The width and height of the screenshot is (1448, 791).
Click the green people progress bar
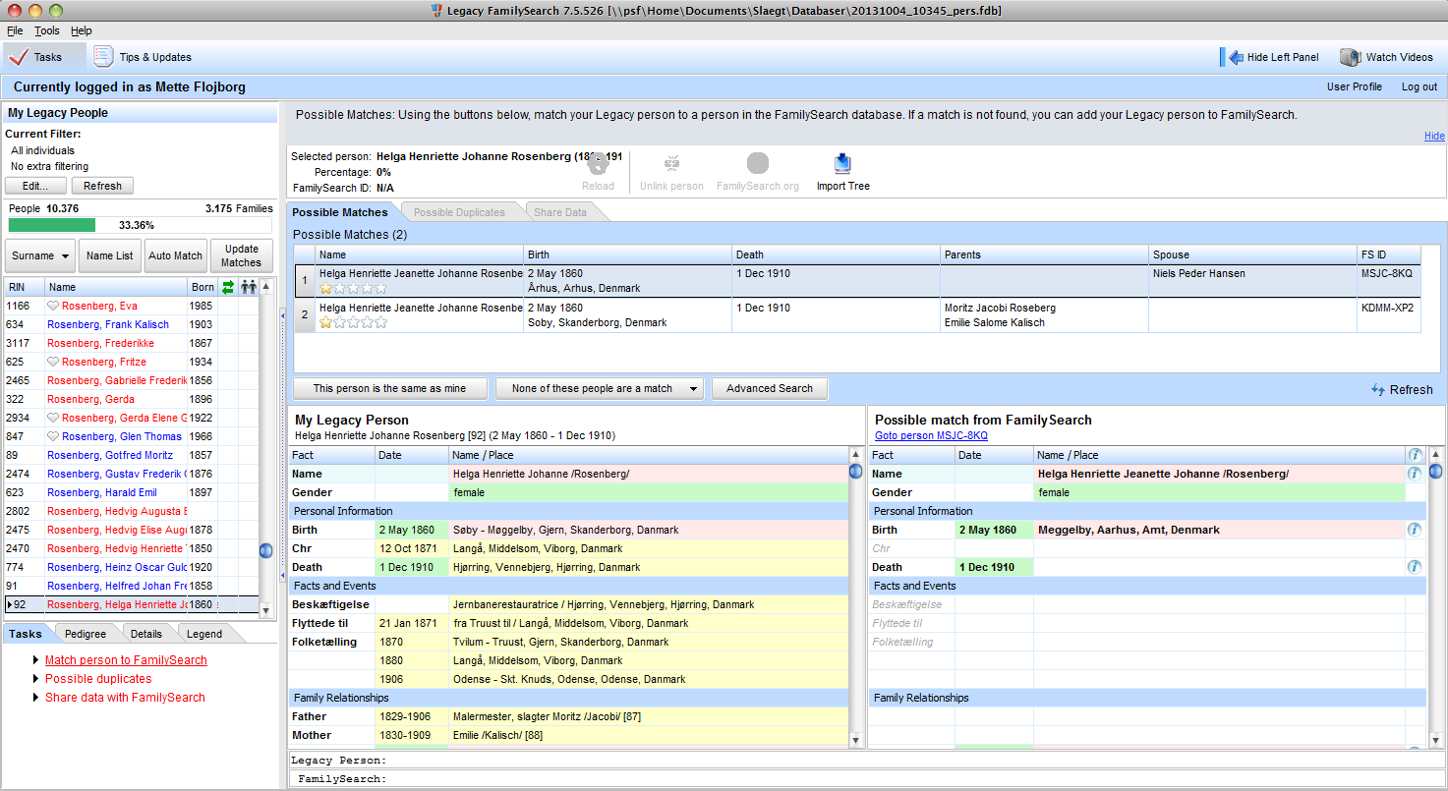52,225
